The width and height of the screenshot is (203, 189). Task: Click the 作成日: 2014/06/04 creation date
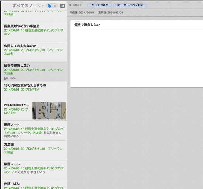[x=82, y=13]
